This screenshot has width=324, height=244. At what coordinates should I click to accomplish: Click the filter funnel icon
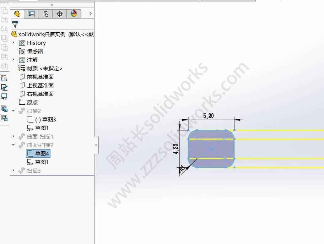coord(15,25)
